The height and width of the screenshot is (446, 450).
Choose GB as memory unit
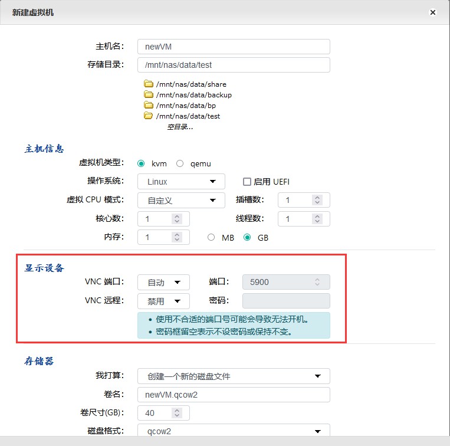pyautogui.click(x=247, y=238)
